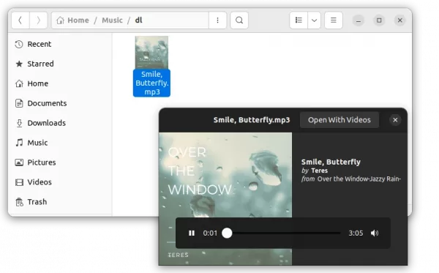Open the hamburger main menu
439x273 pixels.
click(333, 20)
